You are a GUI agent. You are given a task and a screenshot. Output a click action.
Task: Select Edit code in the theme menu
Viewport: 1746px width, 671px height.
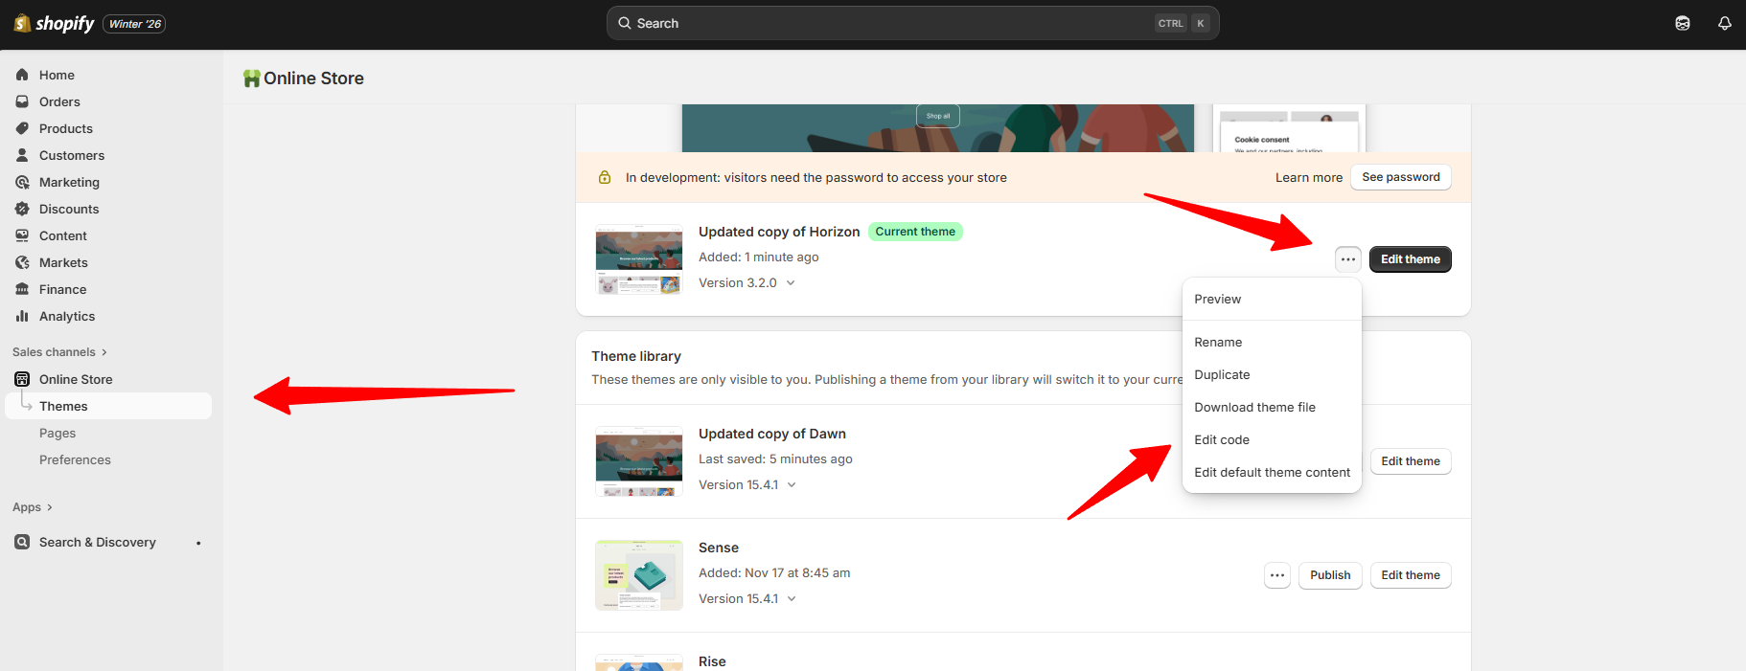pyautogui.click(x=1272, y=439)
